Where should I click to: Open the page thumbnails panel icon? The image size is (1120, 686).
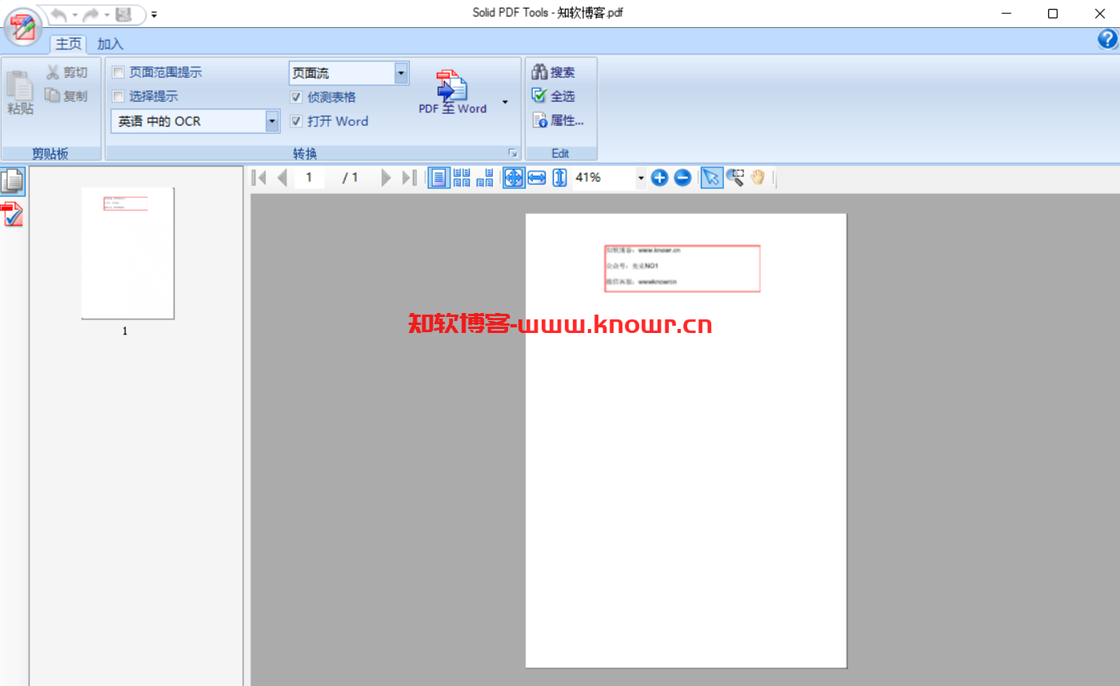click(x=13, y=182)
